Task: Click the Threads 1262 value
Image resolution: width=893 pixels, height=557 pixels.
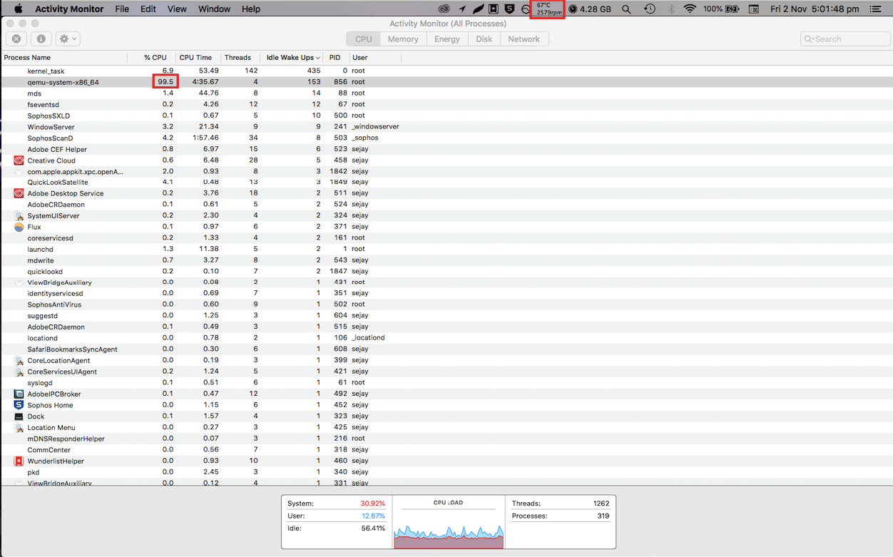Action: pos(601,504)
